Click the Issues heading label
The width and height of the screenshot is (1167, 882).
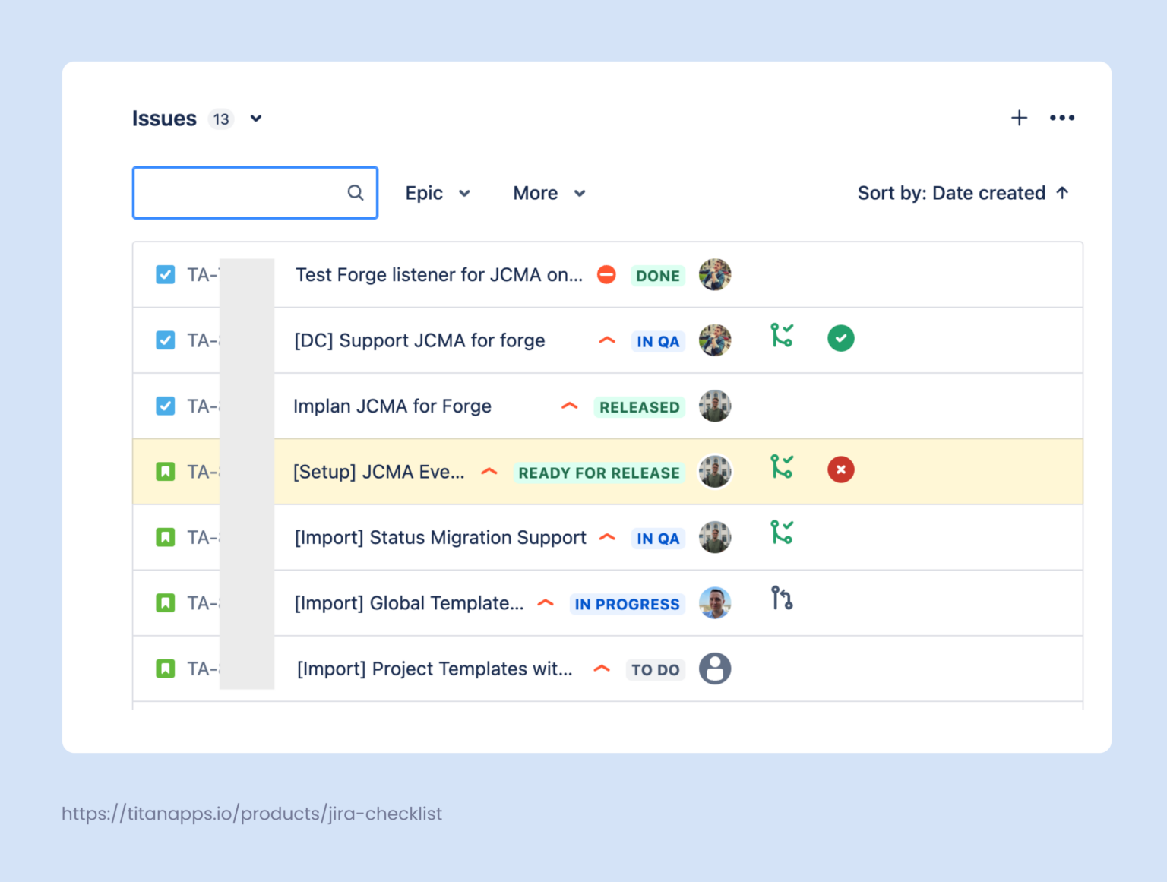(163, 118)
